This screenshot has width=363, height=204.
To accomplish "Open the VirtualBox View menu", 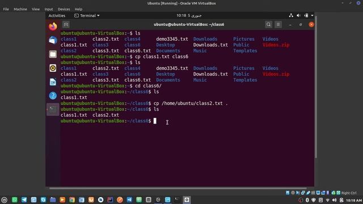I will click(x=36, y=9).
